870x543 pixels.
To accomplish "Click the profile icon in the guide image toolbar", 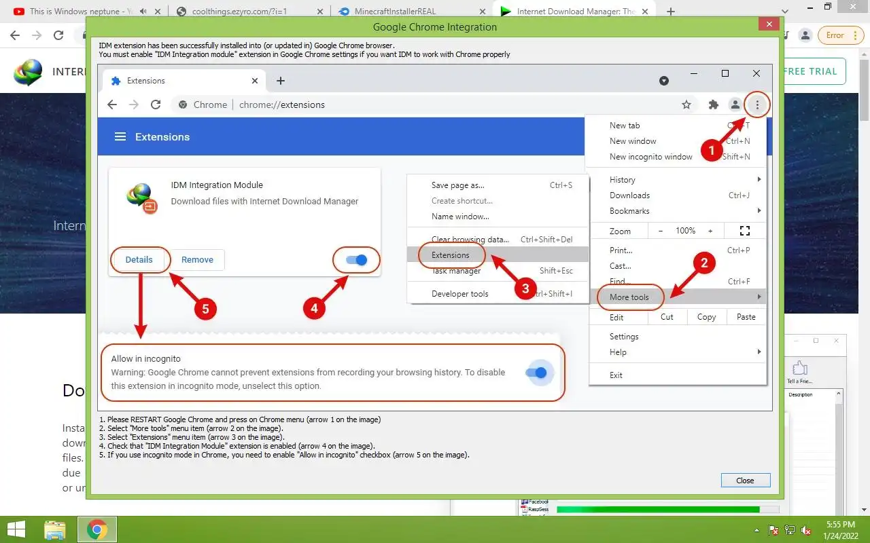I will coord(735,105).
